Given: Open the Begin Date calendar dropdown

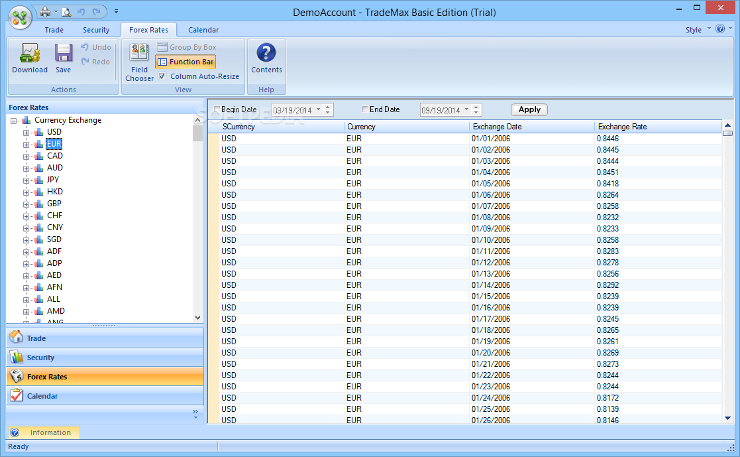Looking at the screenshot, I should click(x=319, y=109).
